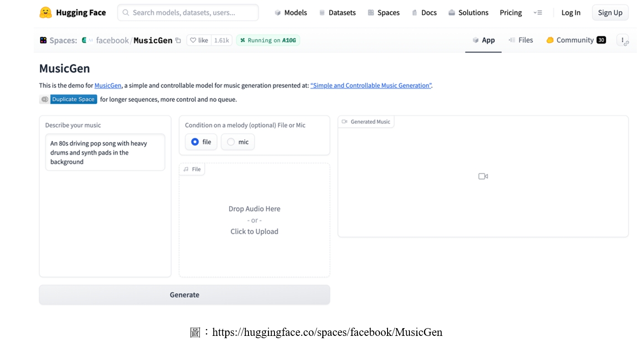Click the Drop Audio Here upload area
Screen dimensions: 641x340
point(254,220)
